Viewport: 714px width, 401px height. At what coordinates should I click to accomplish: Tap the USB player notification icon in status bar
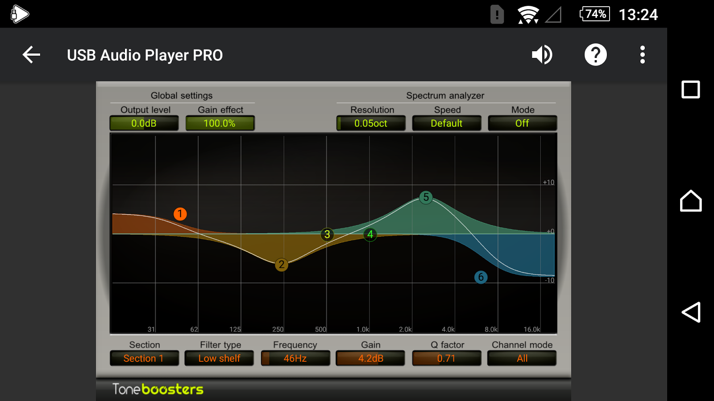pyautogui.click(x=20, y=14)
